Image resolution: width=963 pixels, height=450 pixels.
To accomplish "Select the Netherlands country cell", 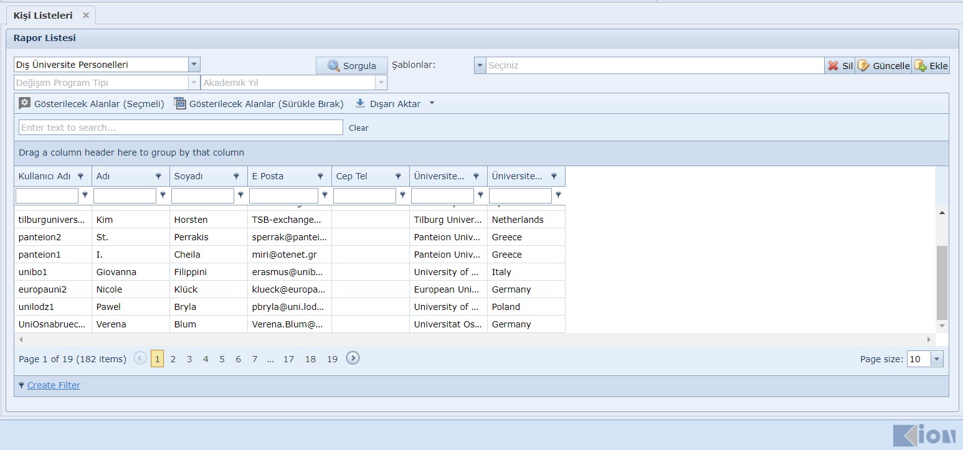I will pyautogui.click(x=526, y=220).
